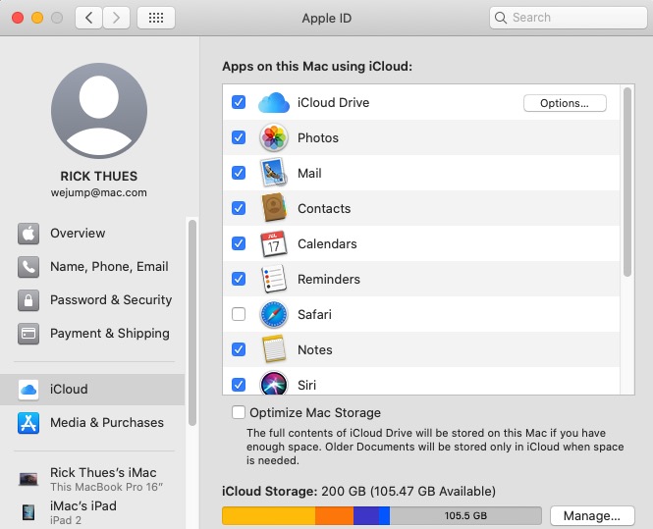Click the Manage storage button

tap(592, 516)
